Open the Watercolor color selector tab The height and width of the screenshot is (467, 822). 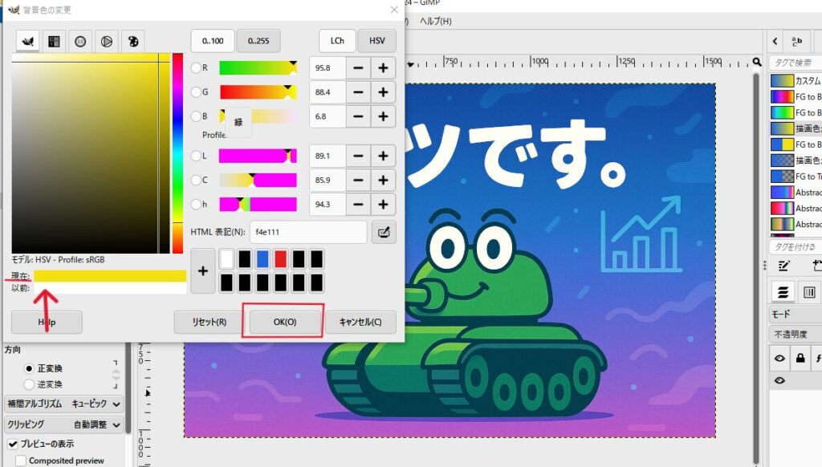coord(80,42)
